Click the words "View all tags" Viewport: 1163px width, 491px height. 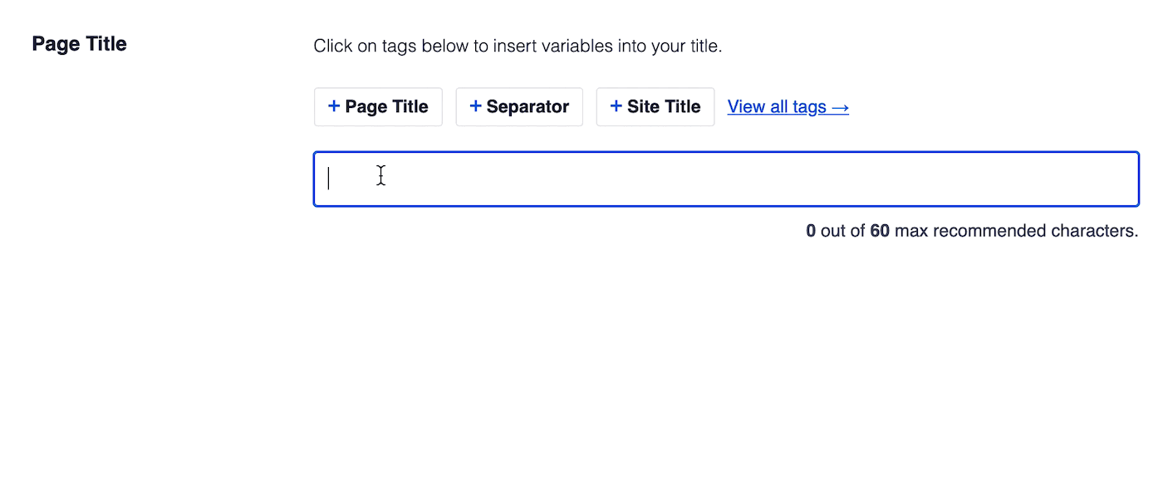point(777,107)
